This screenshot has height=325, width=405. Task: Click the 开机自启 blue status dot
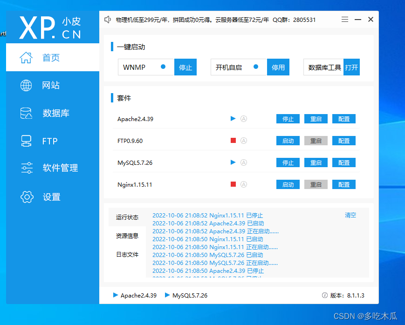(256, 67)
